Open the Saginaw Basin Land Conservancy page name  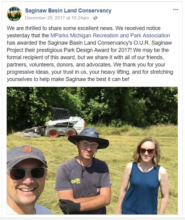click(68, 11)
